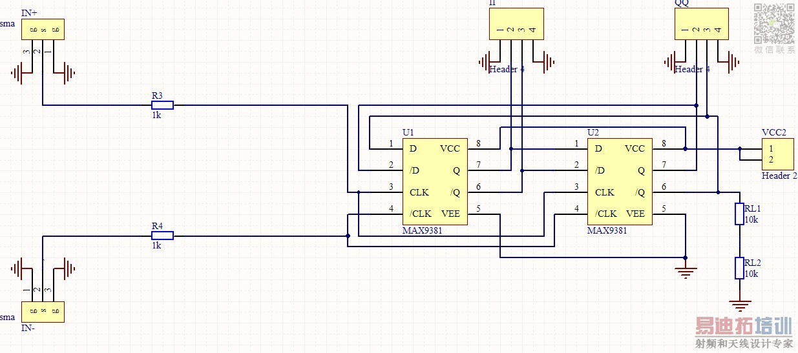Viewport: 798px width, 353px height.
Task: Click the '10k' value beside RL1
Action: click(751, 219)
